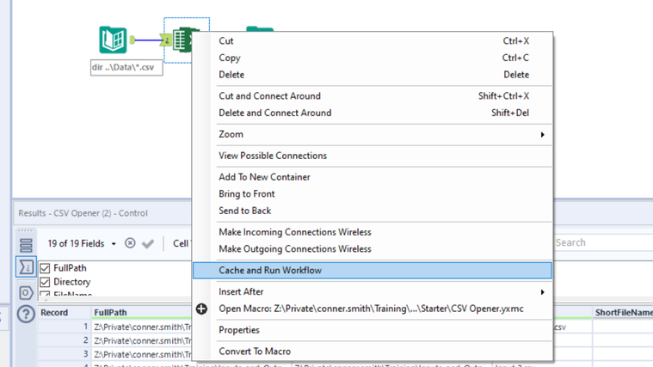Screen dimensions: 653x367
Task: Click Cache and Run Workflow
Action: tap(373, 271)
